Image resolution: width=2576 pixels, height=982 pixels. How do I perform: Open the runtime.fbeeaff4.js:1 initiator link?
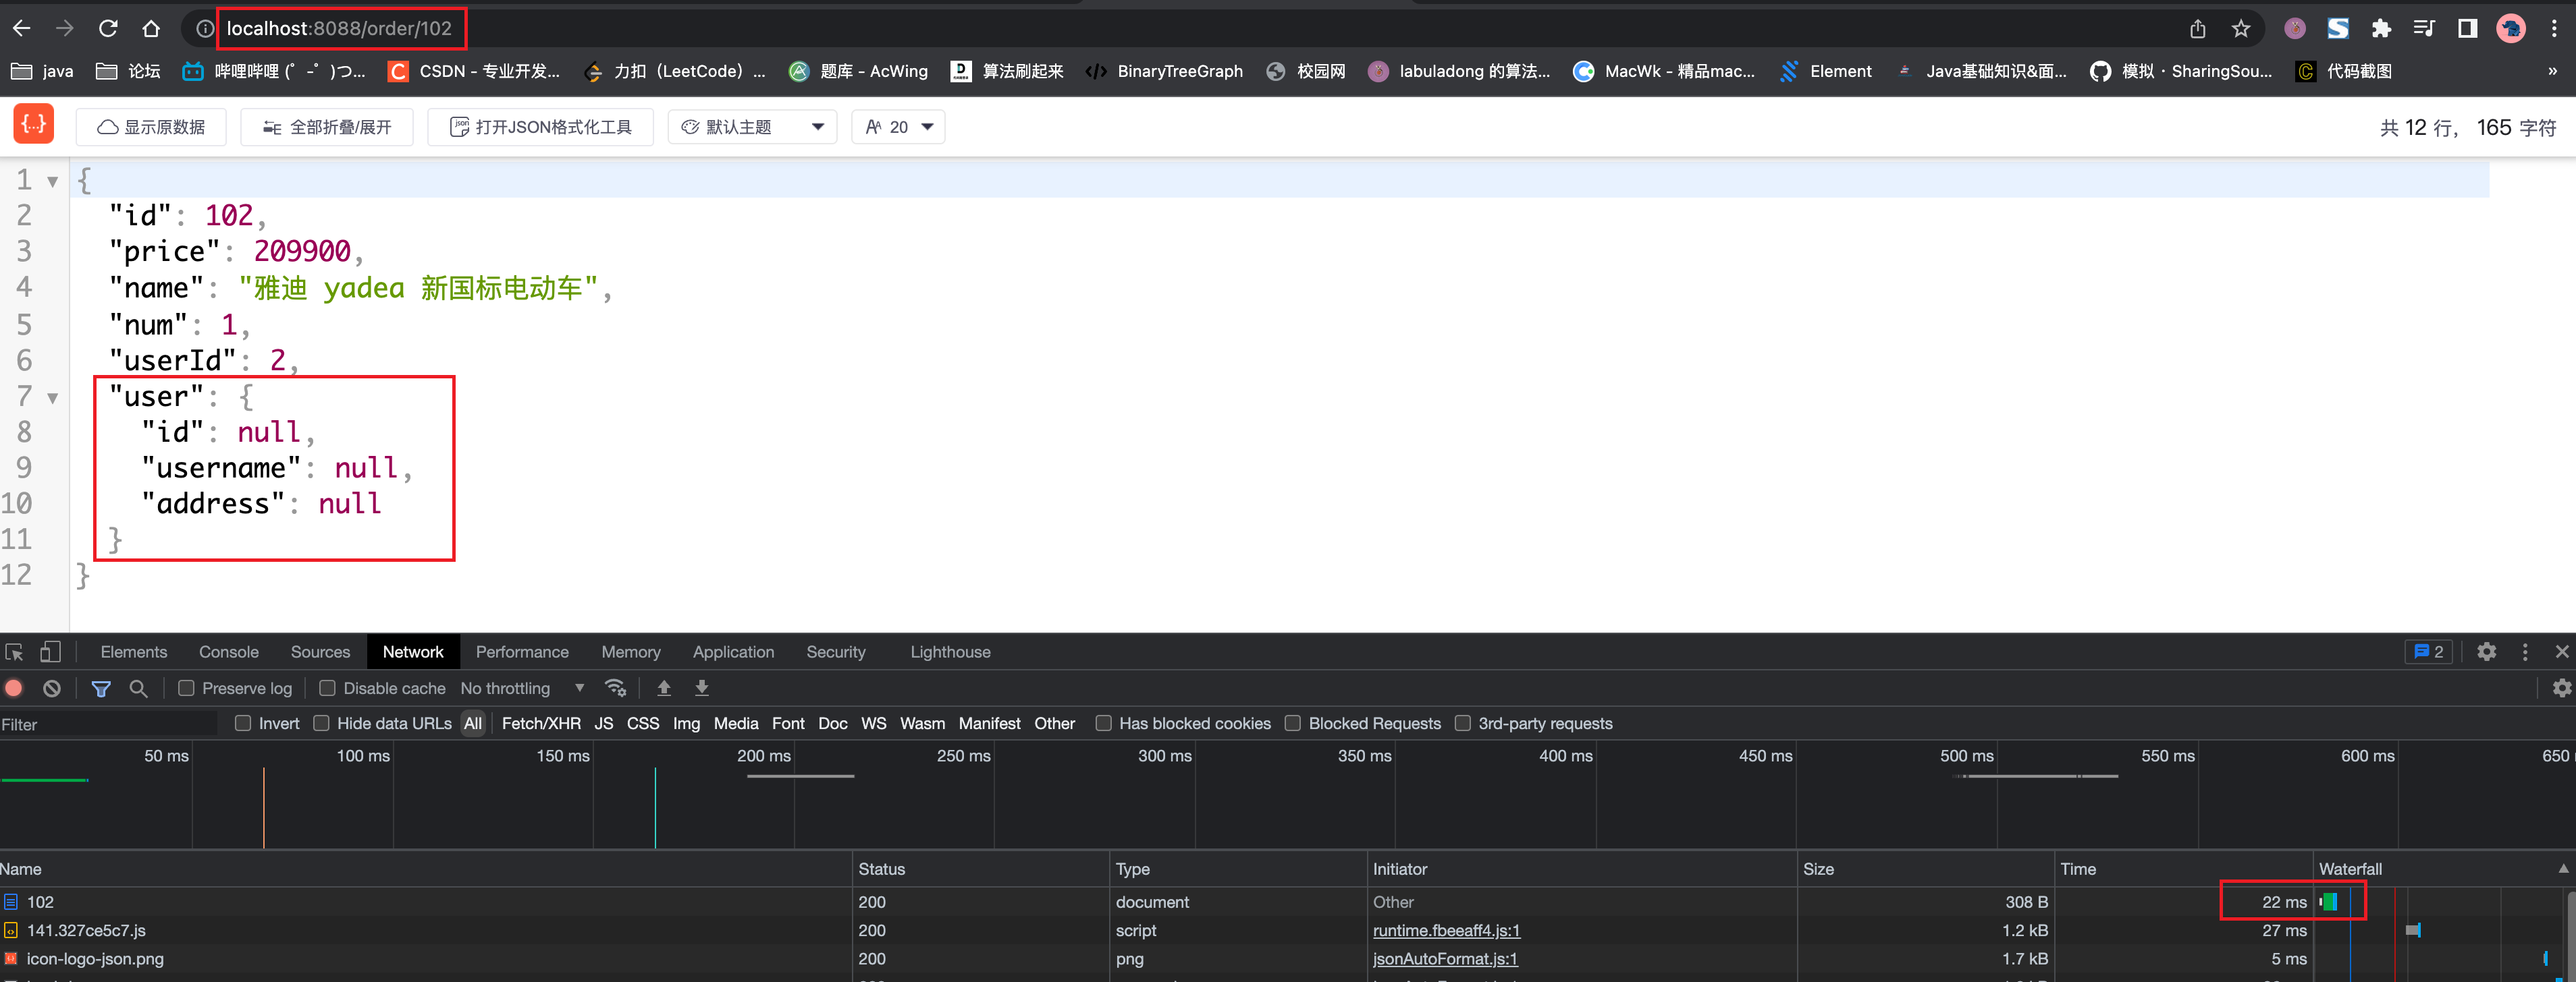tap(1446, 930)
